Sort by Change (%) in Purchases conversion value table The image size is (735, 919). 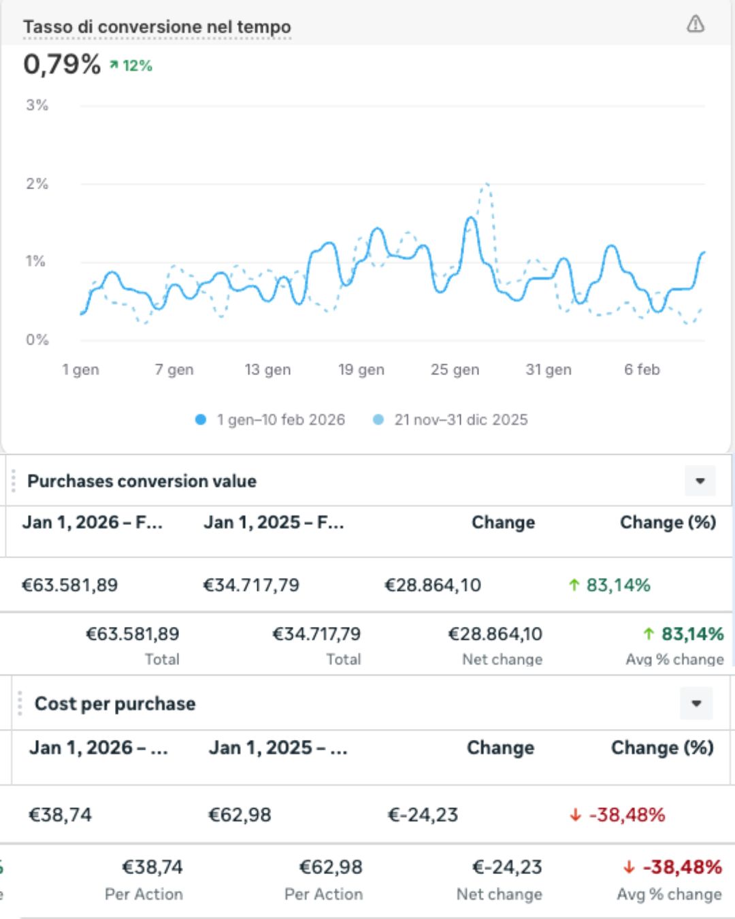[x=667, y=522]
